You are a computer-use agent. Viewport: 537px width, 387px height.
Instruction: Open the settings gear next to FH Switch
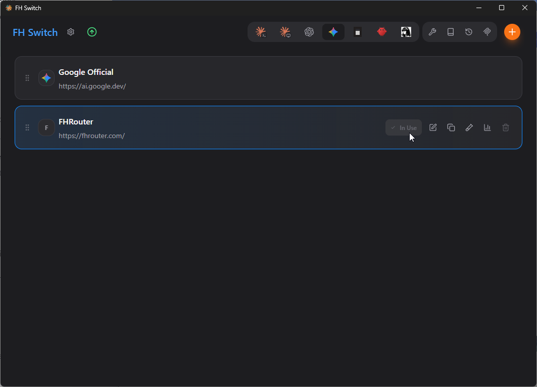coord(71,32)
